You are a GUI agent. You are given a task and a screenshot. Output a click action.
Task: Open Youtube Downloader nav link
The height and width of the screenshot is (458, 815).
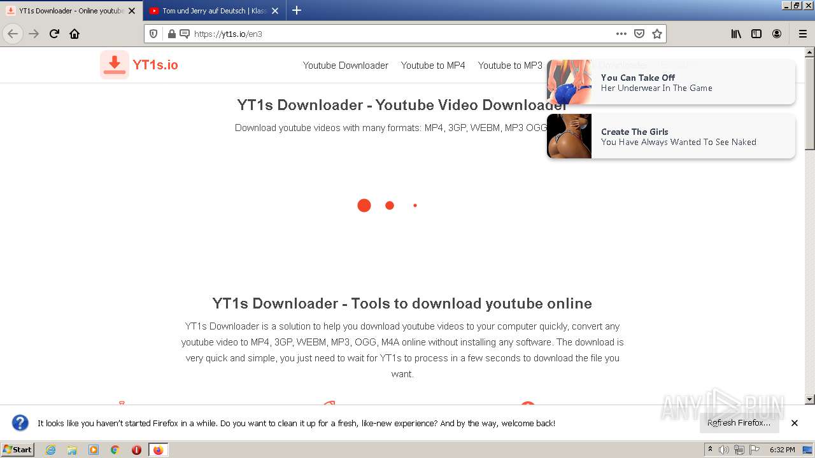click(346, 66)
